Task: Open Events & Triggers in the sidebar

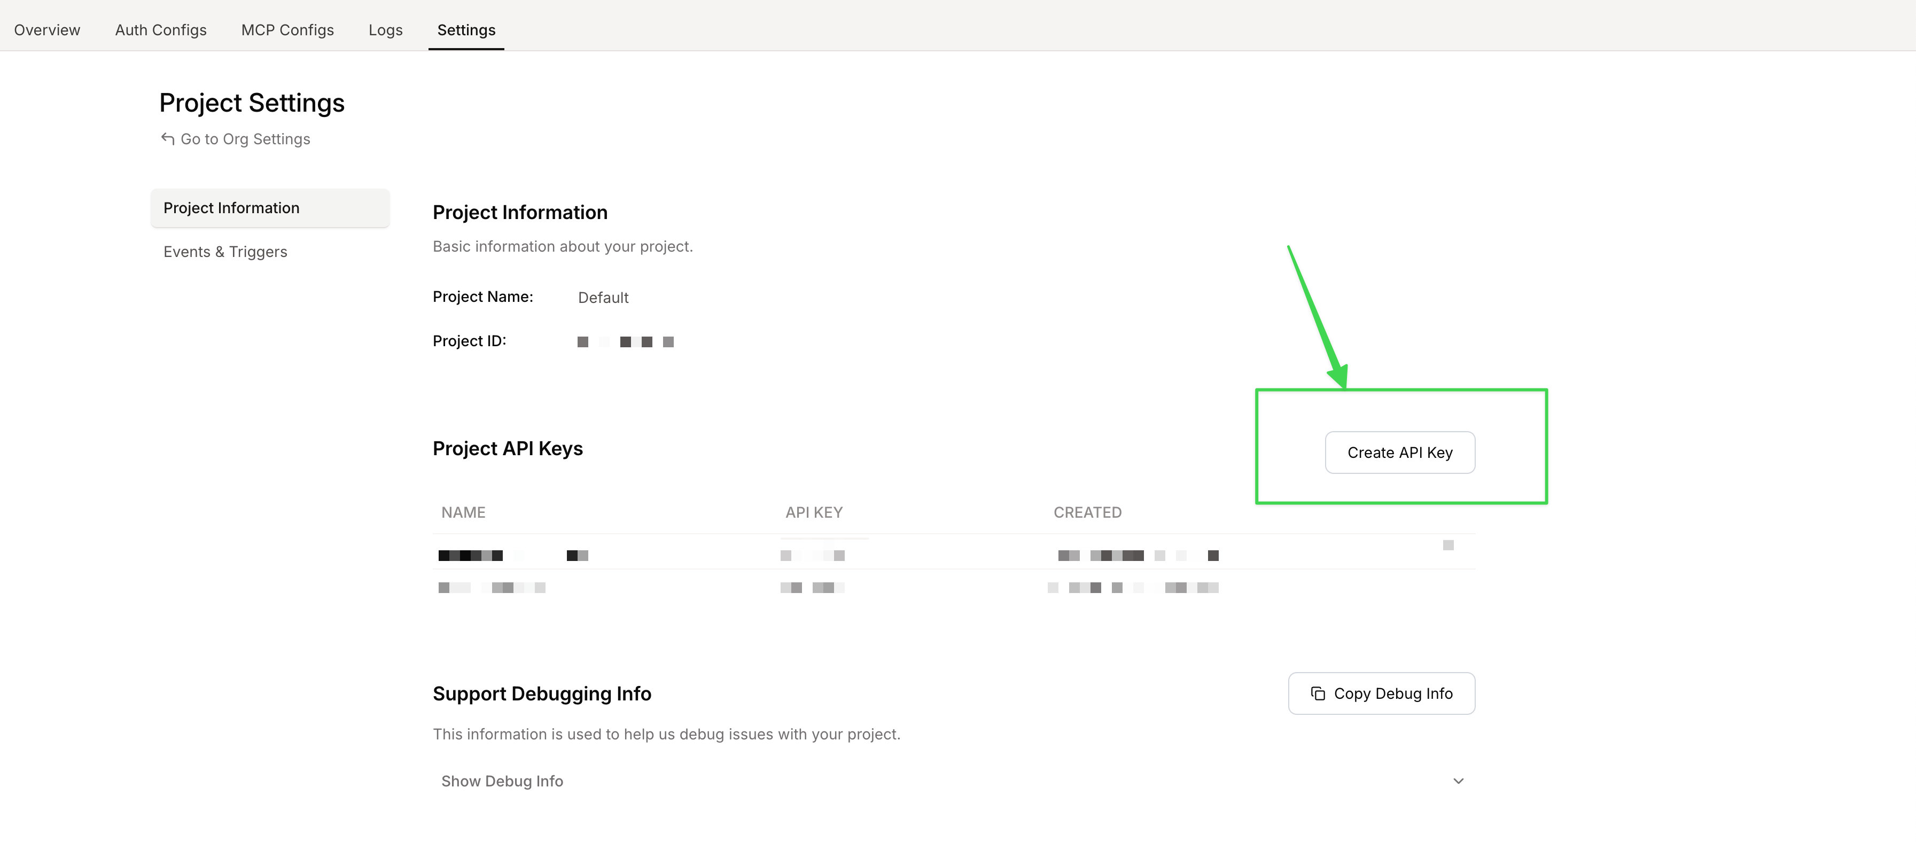Action: (225, 252)
